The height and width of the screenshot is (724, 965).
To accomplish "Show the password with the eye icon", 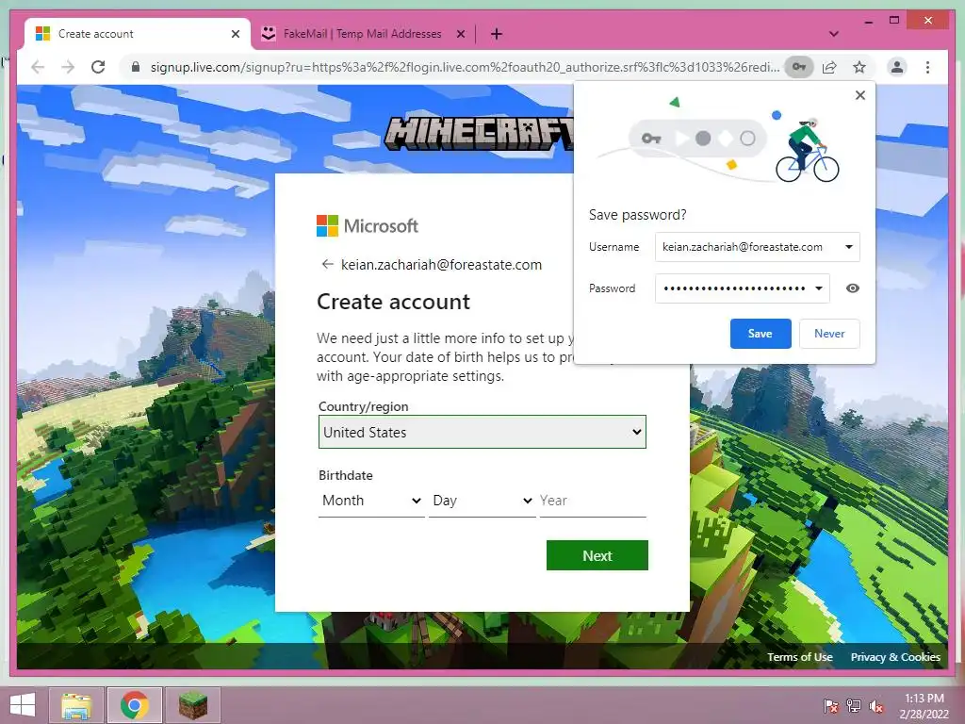I will pyautogui.click(x=852, y=288).
